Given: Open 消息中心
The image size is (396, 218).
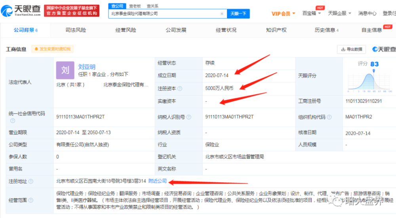Looking at the screenshot, I should point(367,13).
